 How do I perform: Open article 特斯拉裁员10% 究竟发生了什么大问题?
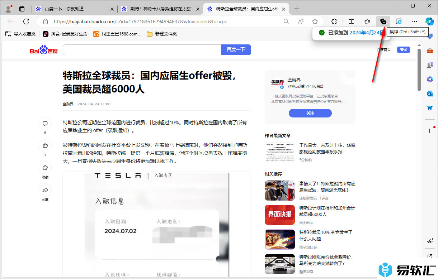[326, 236]
